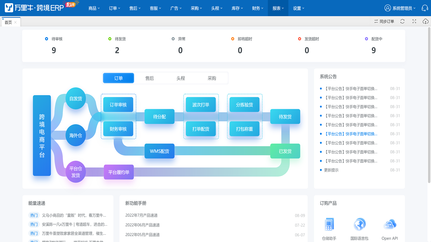Open the 义乌小商品 article link
This screenshot has width=431, height=242.
point(74,215)
